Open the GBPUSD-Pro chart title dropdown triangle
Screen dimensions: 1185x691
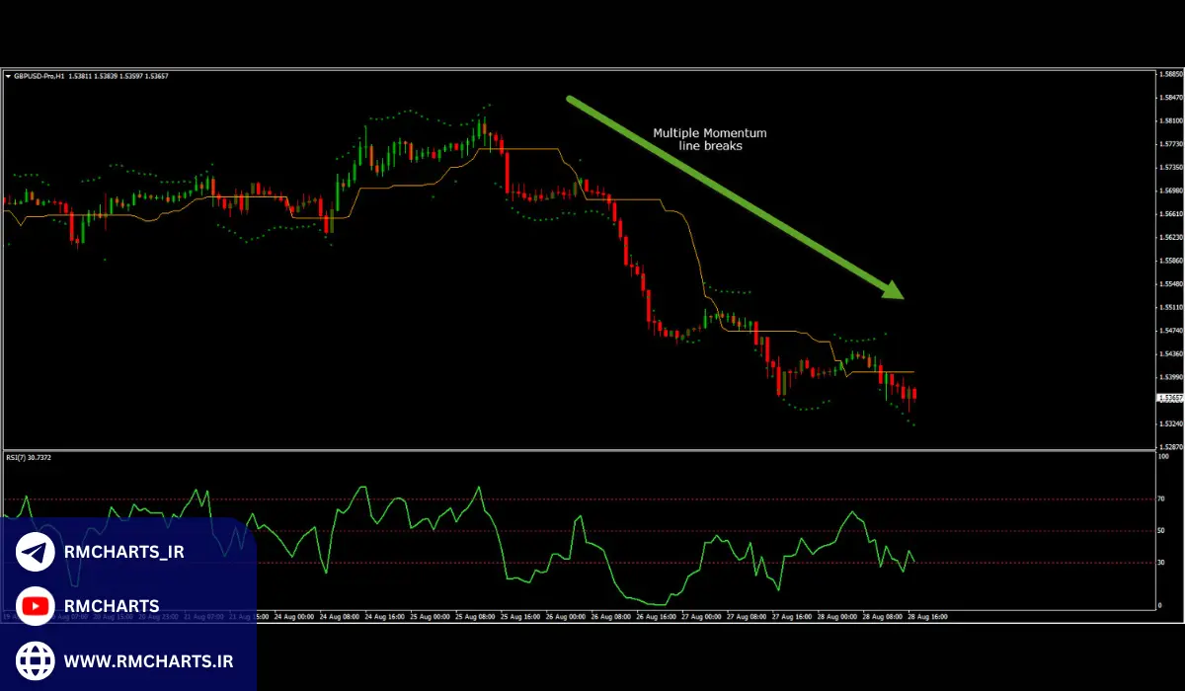pos(8,76)
